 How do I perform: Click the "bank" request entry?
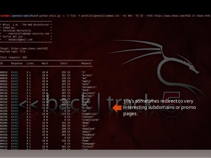pos(86,90)
